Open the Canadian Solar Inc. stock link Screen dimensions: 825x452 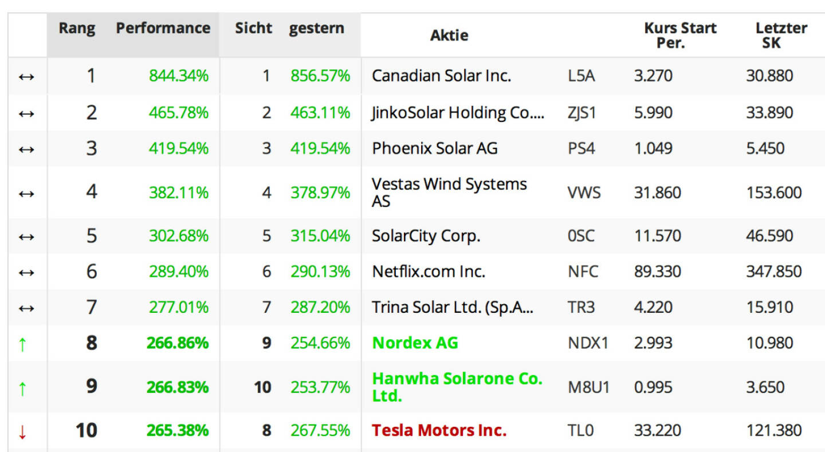click(x=441, y=76)
